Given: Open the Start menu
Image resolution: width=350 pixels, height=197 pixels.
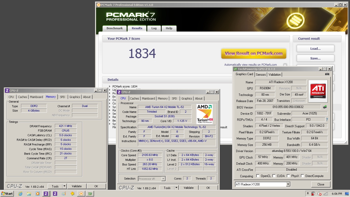Looking at the screenshot, I should click(x=7, y=194).
